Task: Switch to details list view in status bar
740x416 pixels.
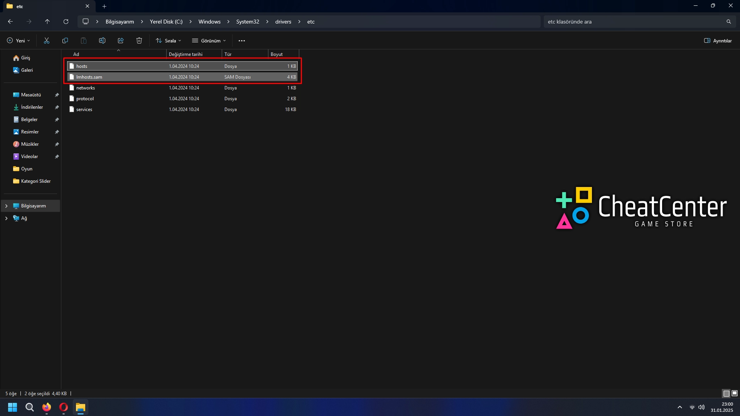Action: click(x=726, y=393)
